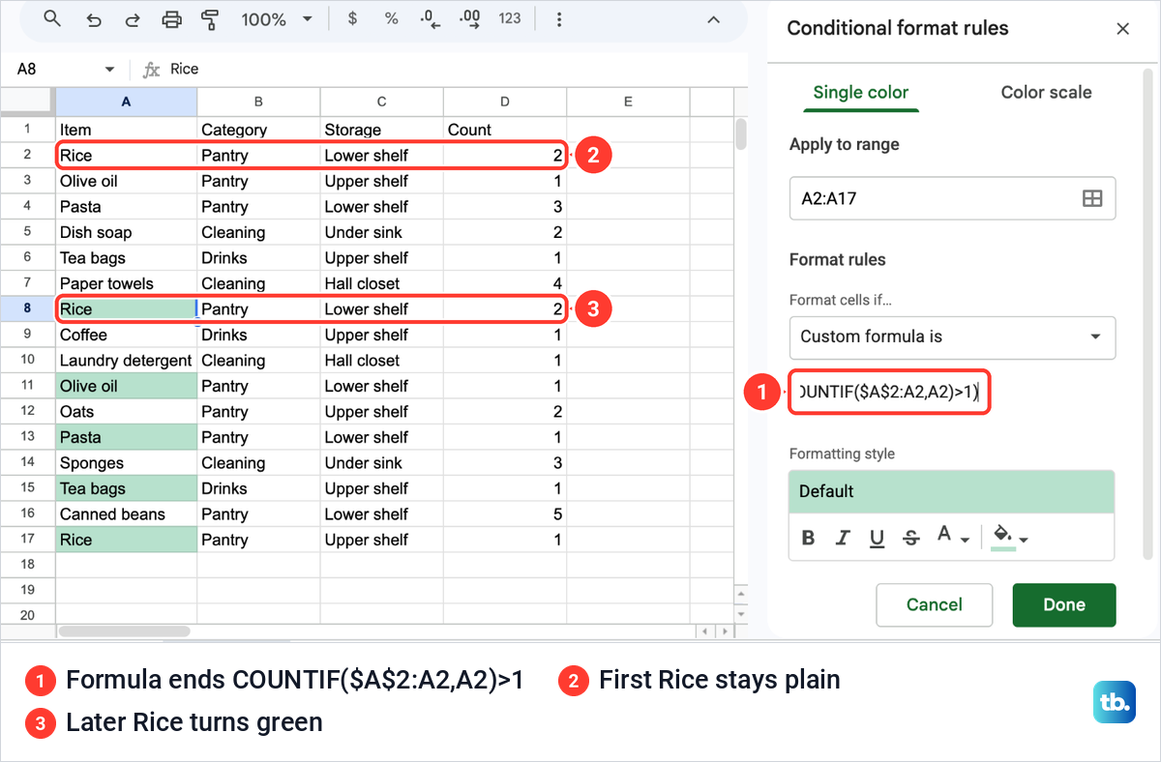
Task: Select the Laundry detergent cell
Action: pos(126,361)
